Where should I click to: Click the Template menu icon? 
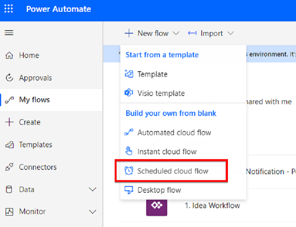click(129, 74)
